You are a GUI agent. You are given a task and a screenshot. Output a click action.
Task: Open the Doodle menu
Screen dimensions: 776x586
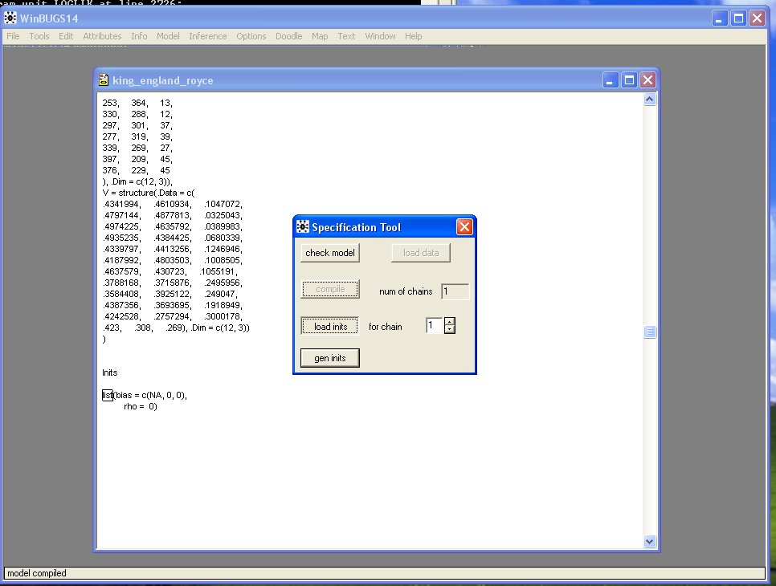tap(288, 36)
